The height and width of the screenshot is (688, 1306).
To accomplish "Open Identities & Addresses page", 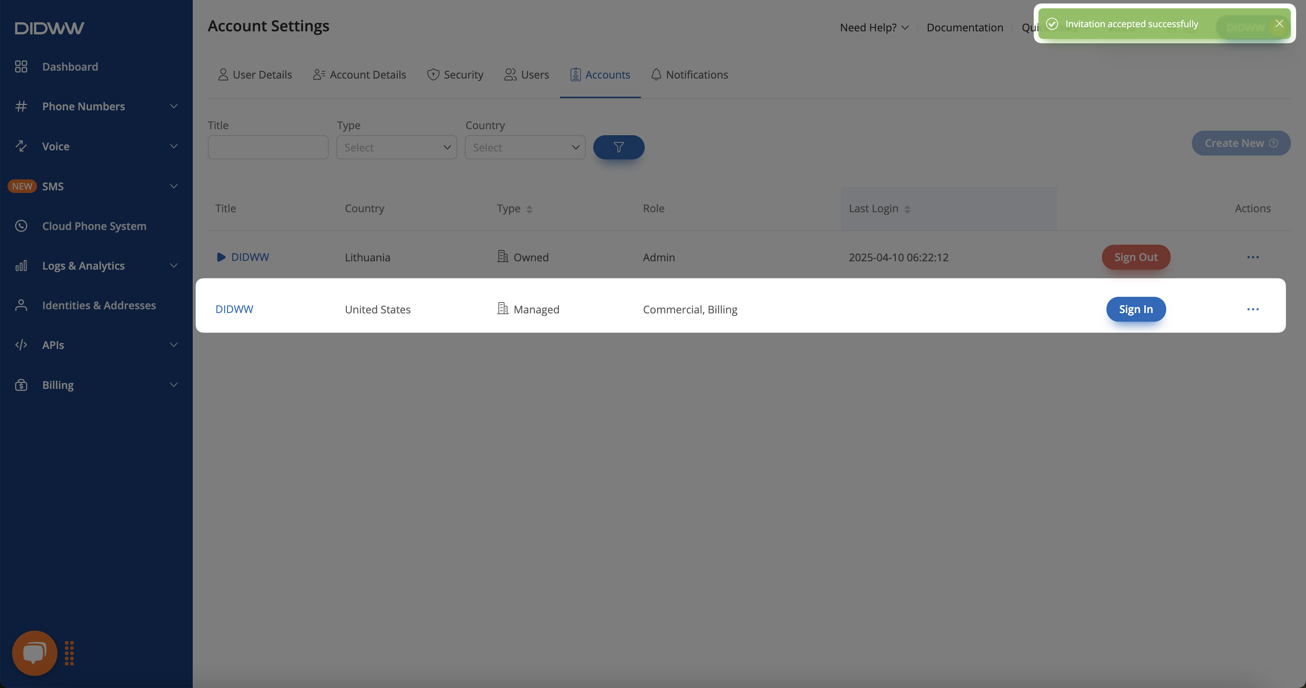I will point(99,305).
